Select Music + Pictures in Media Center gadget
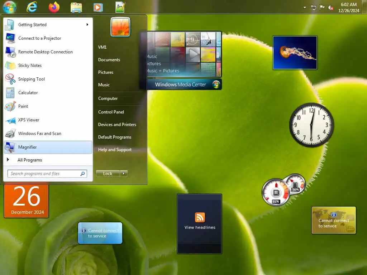 point(163,71)
